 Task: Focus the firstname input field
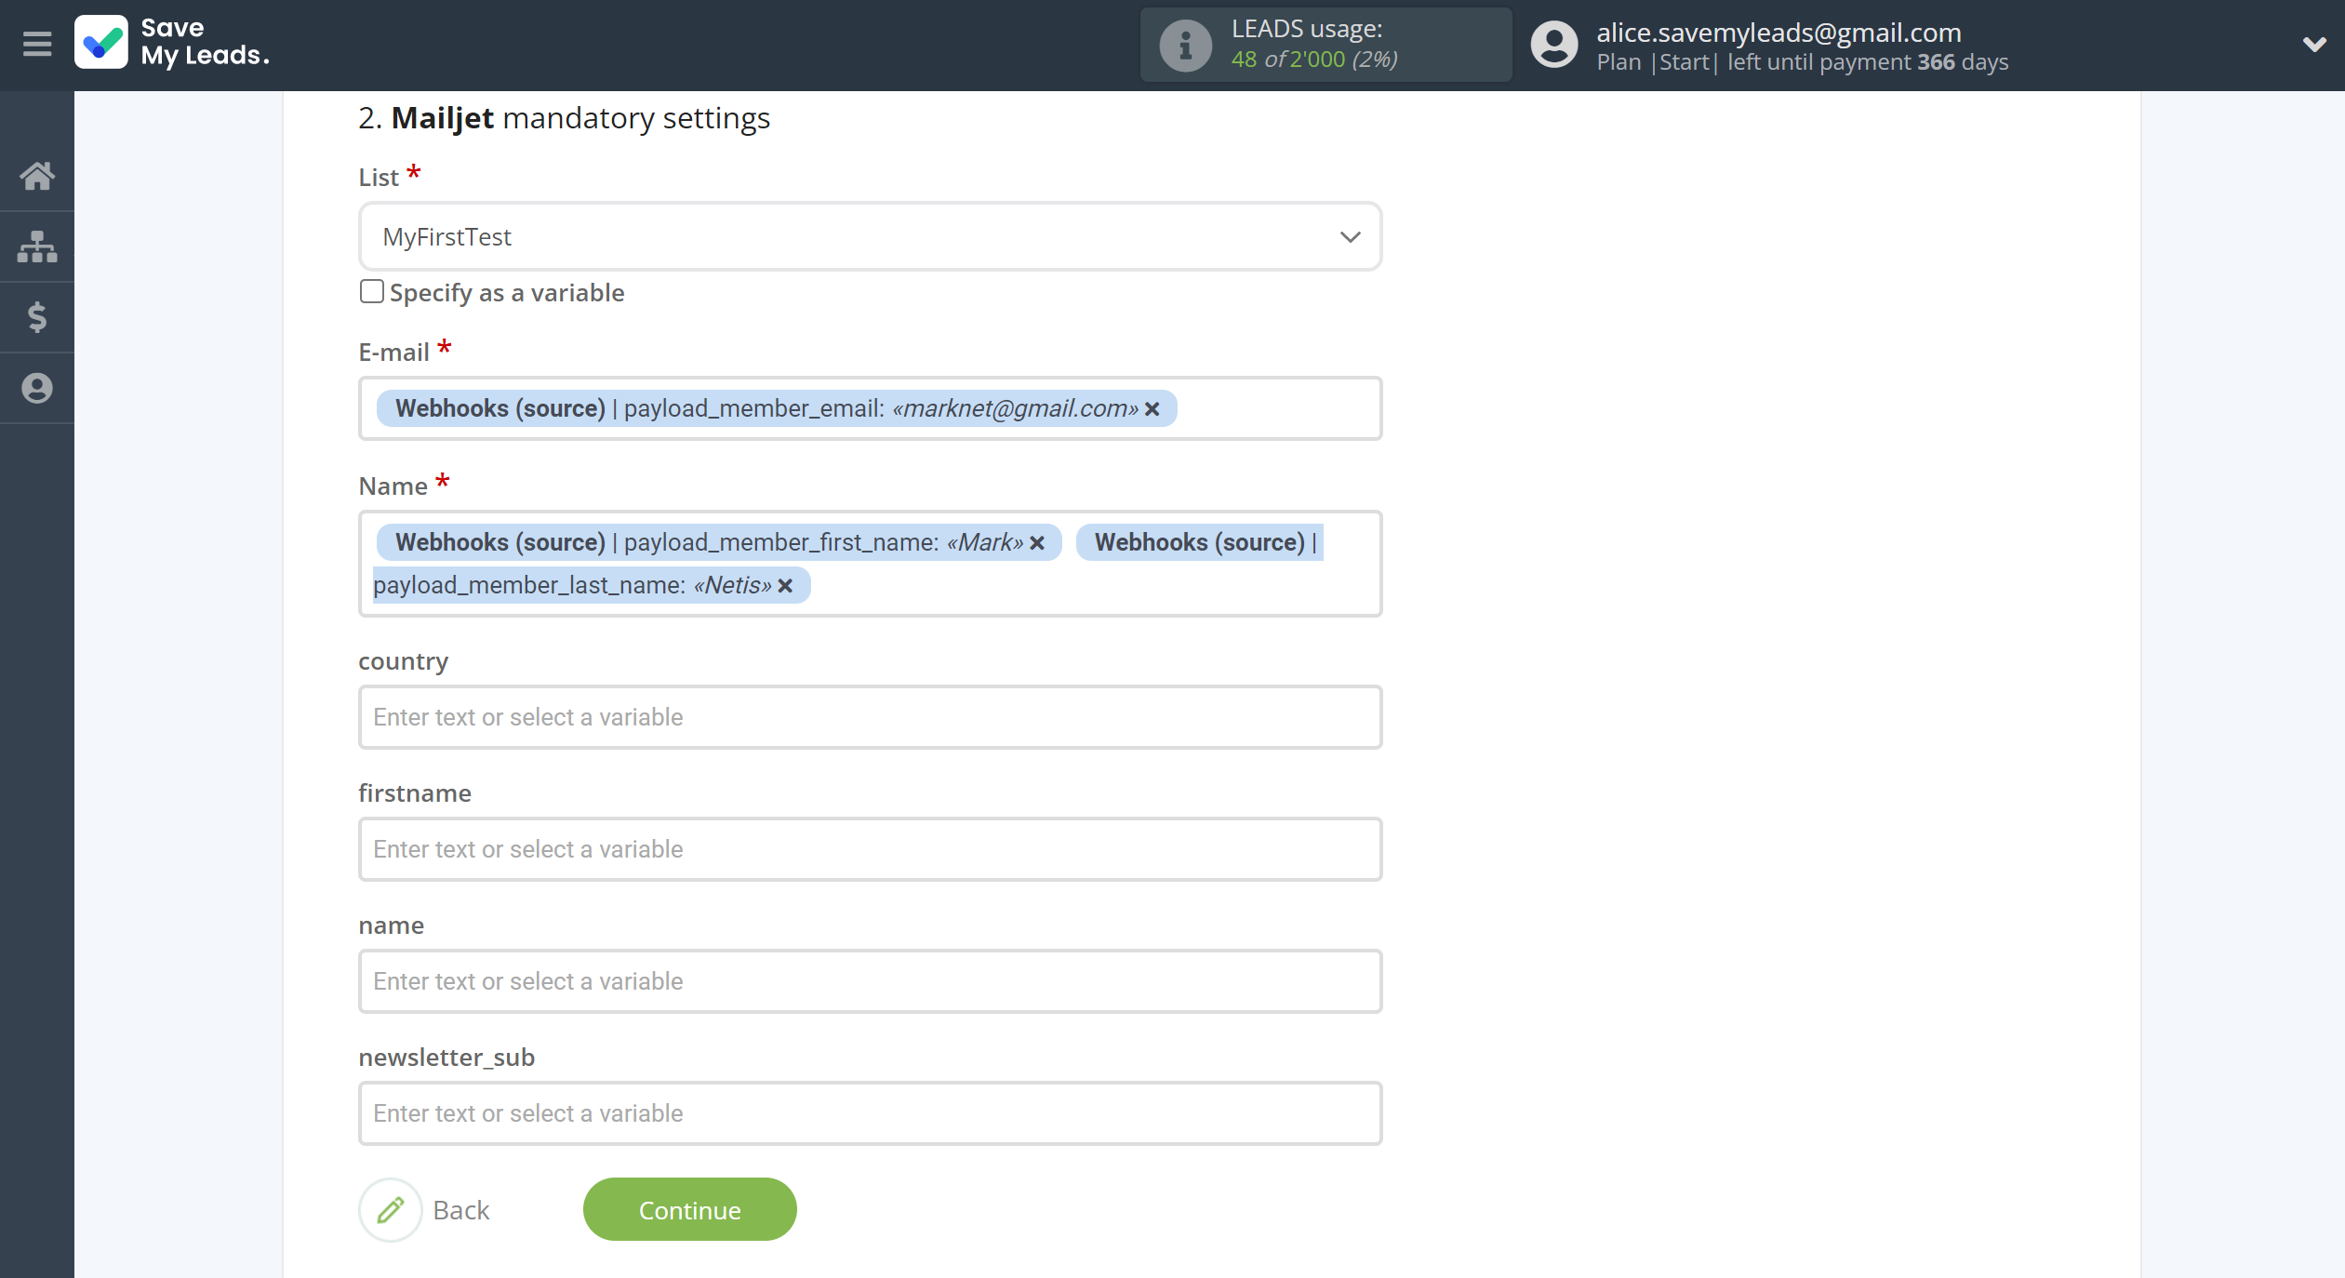pos(870,849)
